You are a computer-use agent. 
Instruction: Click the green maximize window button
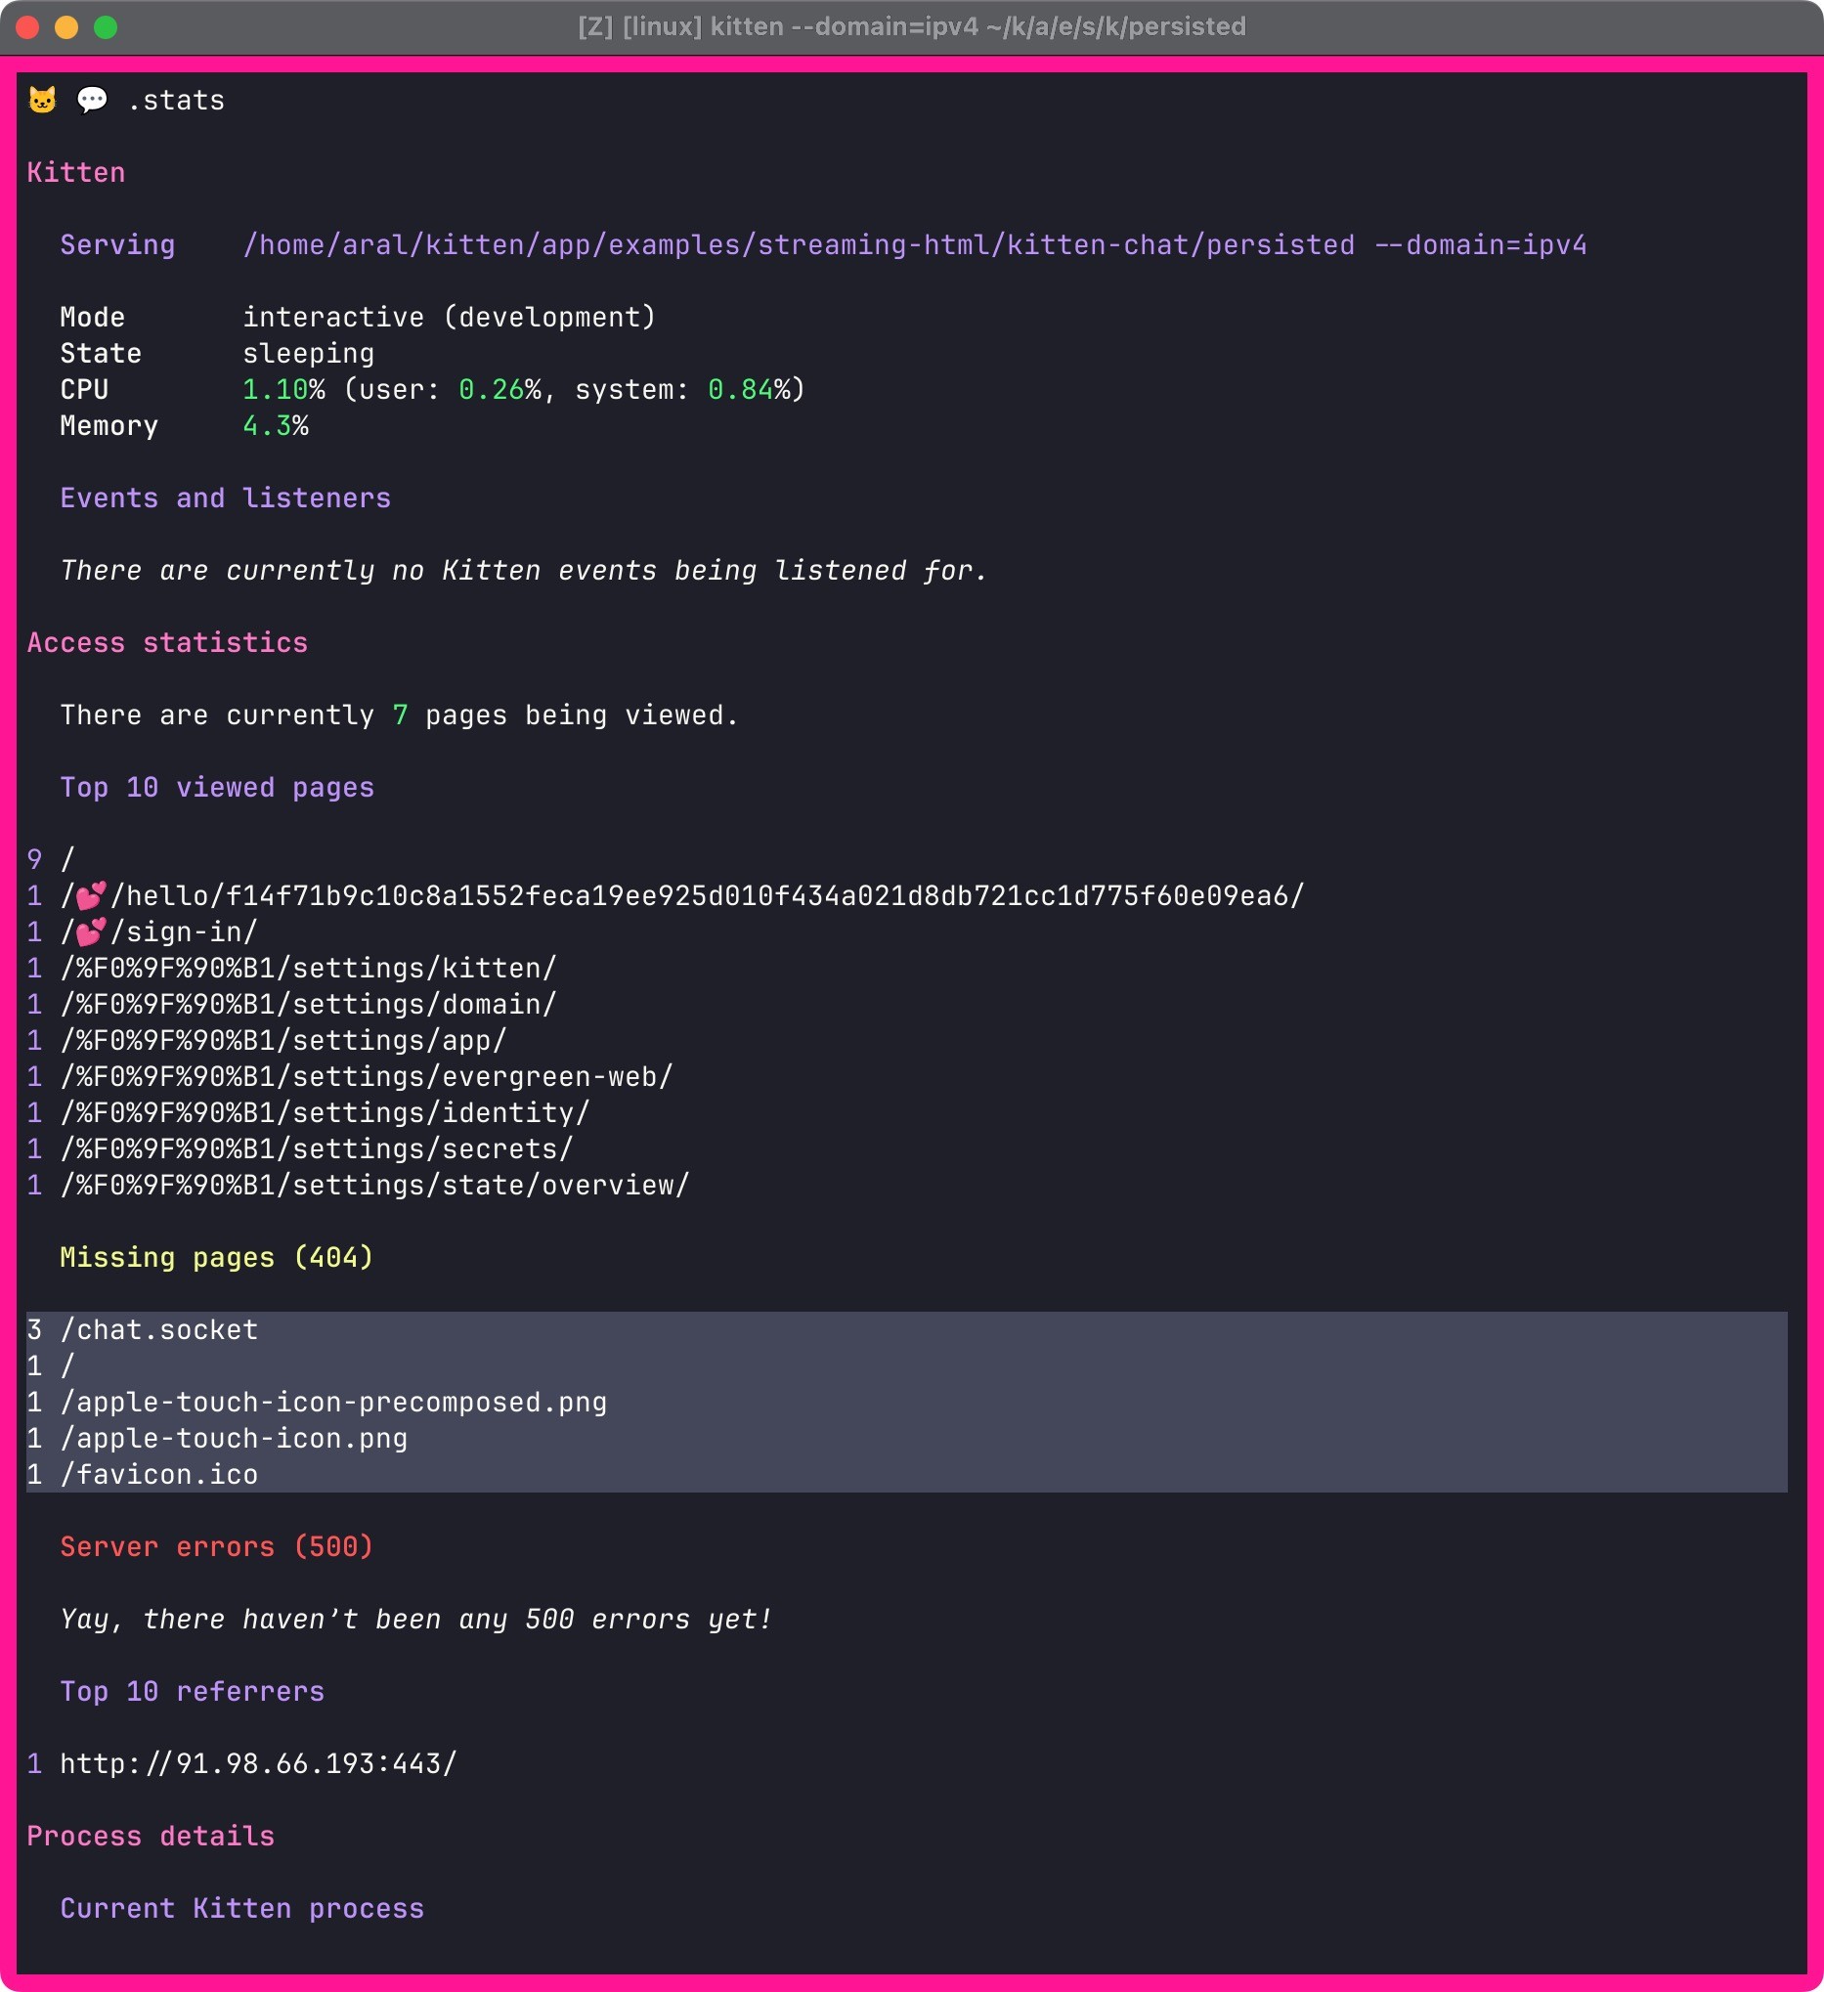[x=106, y=26]
